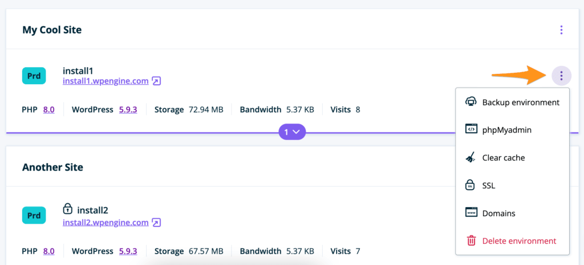Click the Prd badge for install1
Screen dimensions: 584x265
(34, 75)
